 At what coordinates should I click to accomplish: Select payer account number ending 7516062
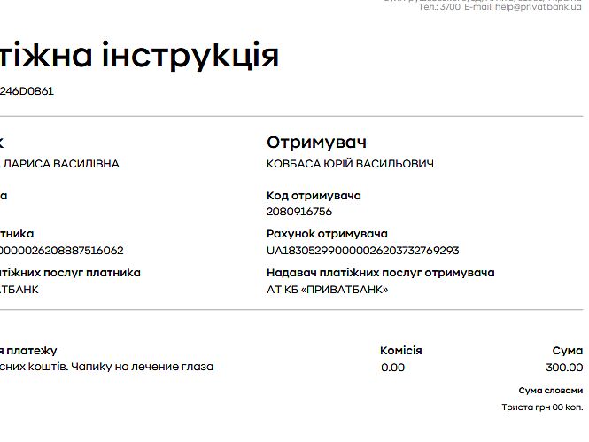point(62,251)
